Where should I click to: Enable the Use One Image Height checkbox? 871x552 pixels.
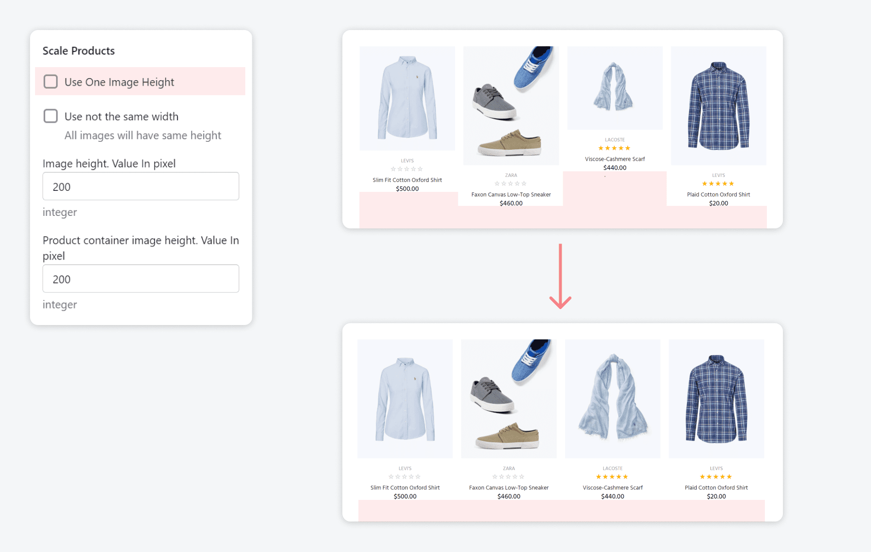(x=51, y=82)
